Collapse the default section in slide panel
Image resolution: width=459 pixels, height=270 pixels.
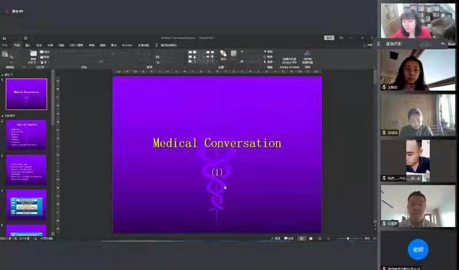(x=3, y=75)
